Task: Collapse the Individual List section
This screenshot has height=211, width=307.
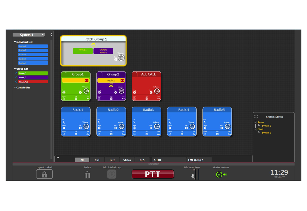Action: (15, 42)
